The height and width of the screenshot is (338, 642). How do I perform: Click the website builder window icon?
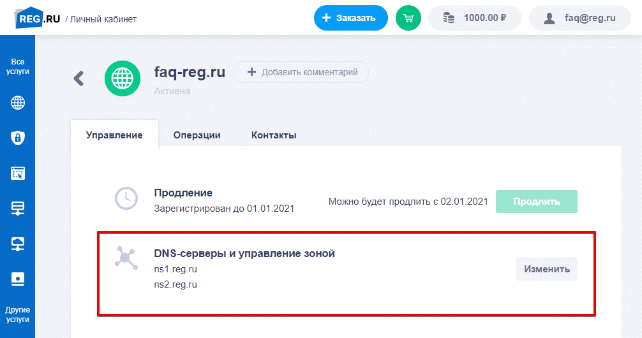pos(18,173)
